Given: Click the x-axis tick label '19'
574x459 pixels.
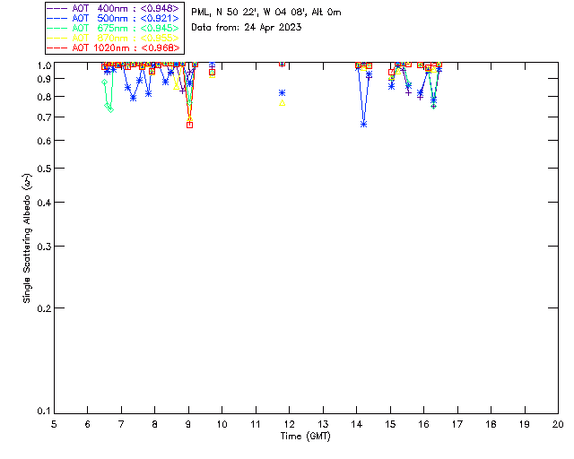Looking at the screenshot, I should [525, 424].
